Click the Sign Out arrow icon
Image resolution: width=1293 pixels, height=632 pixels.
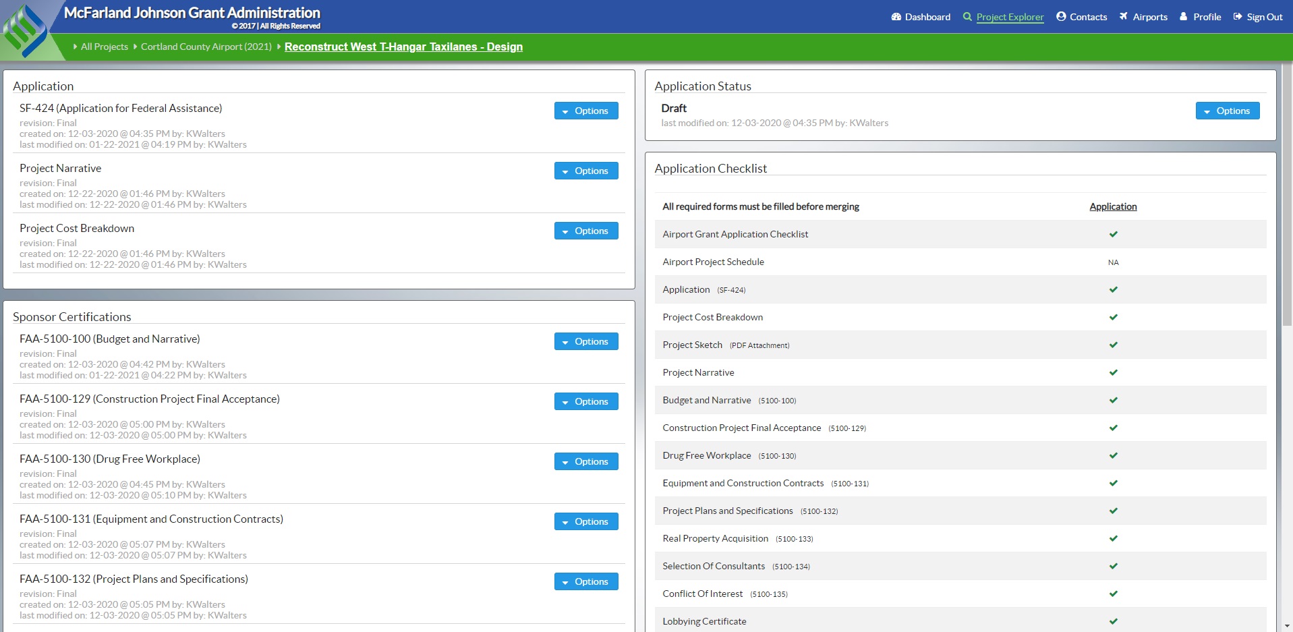pyautogui.click(x=1238, y=17)
